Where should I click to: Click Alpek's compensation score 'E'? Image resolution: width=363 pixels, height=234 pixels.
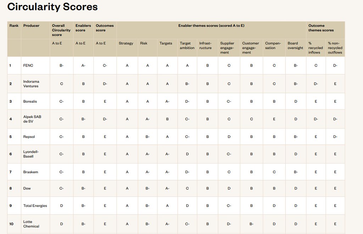pyautogui.click(x=274, y=119)
